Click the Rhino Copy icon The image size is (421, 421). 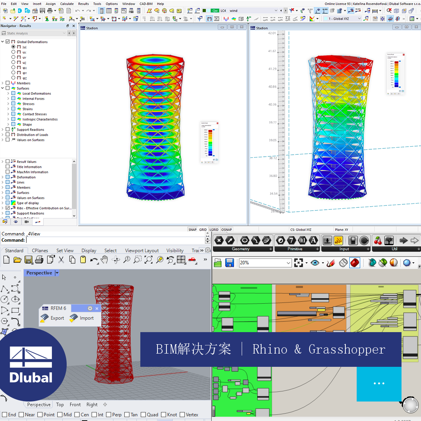point(72,260)
